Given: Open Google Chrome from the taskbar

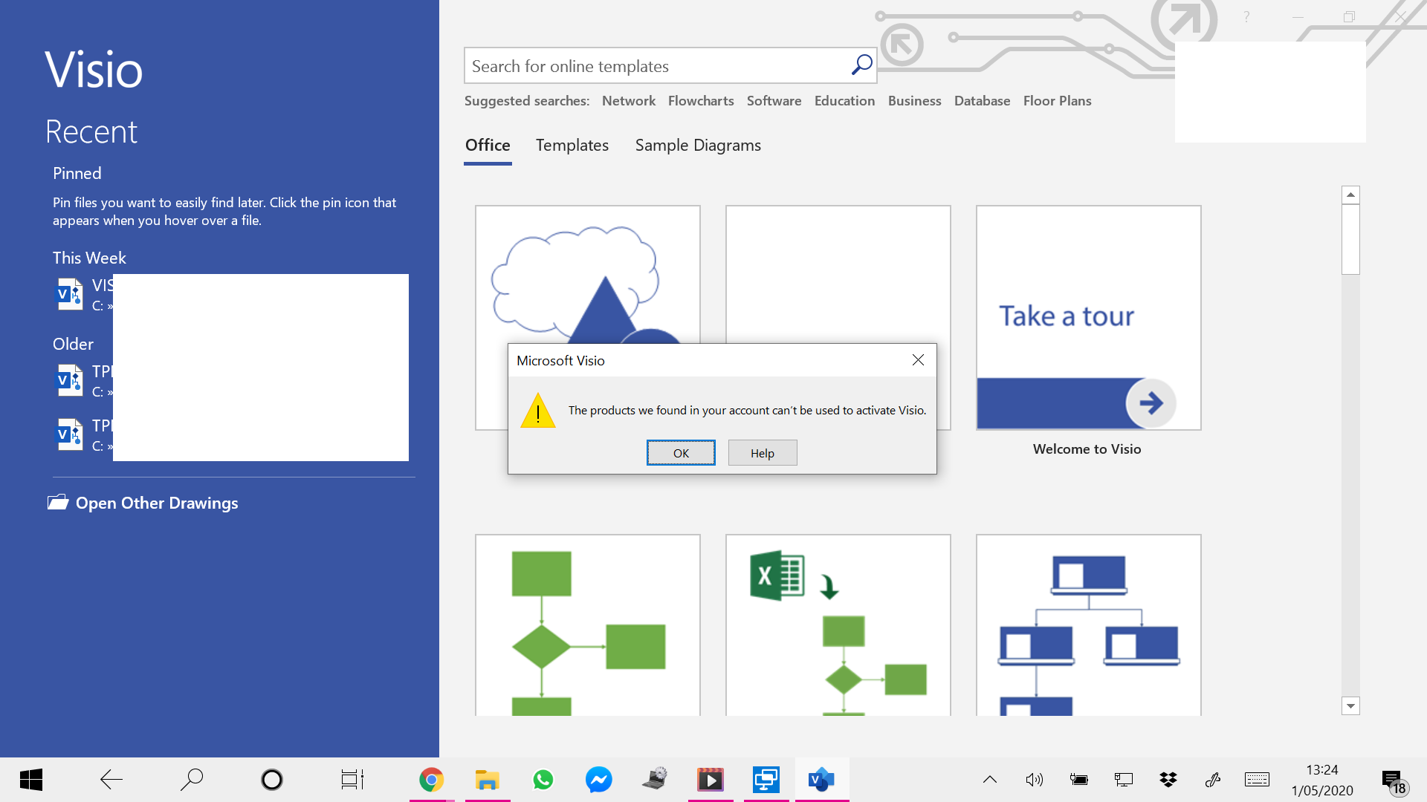Looking at the screenshot, I should point(431,780).
